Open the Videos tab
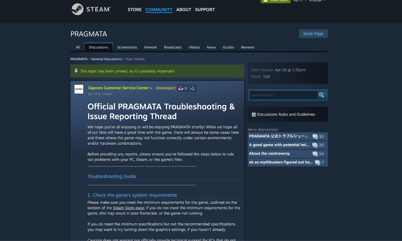This screenshot has height=241, width=402. coord(194,47)
